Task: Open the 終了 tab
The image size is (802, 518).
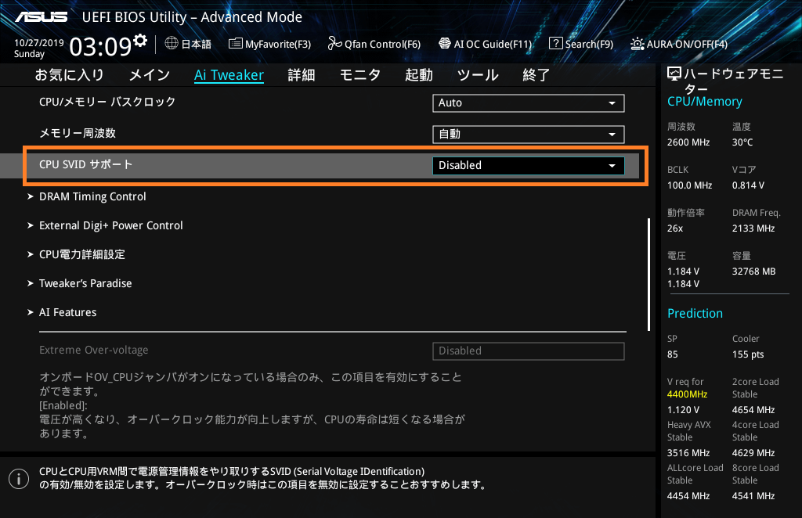Action: (x=536, y=75)
